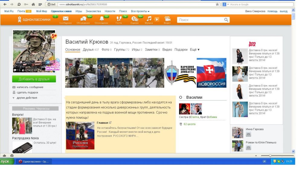Click the green Добавить в друзья button
Screen dimensions: 302x170
[x=34, y=79]
